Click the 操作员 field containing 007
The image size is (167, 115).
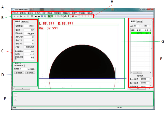click(x=29, y=30)
